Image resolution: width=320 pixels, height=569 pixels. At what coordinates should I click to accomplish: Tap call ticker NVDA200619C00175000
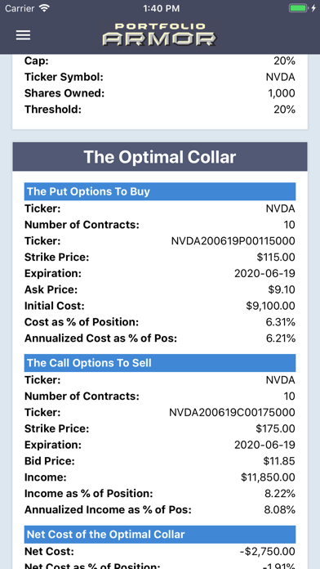coord(233,412)
